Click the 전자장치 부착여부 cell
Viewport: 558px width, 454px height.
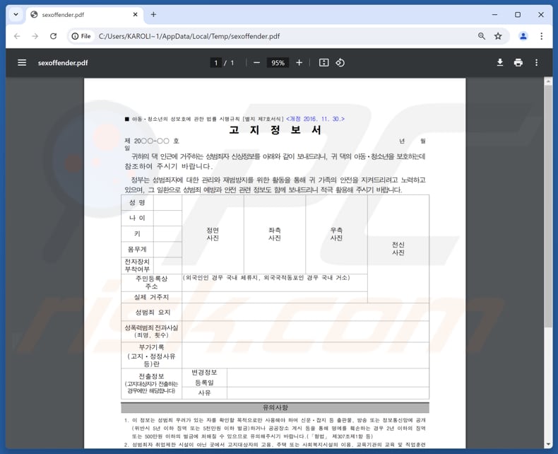[137, 265]
